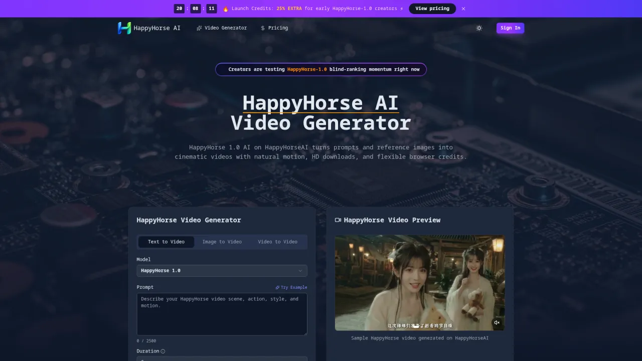Switch to the Video to Video tab

pyautogui.click(x=277, y=242)
